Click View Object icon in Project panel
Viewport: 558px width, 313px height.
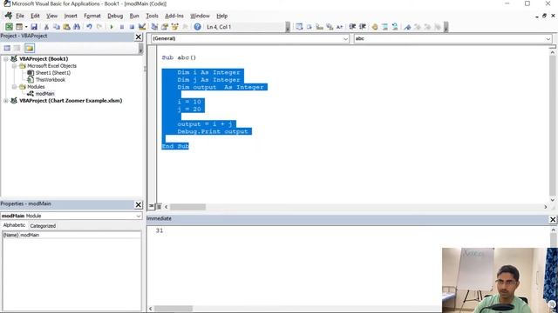click(17, 48)
